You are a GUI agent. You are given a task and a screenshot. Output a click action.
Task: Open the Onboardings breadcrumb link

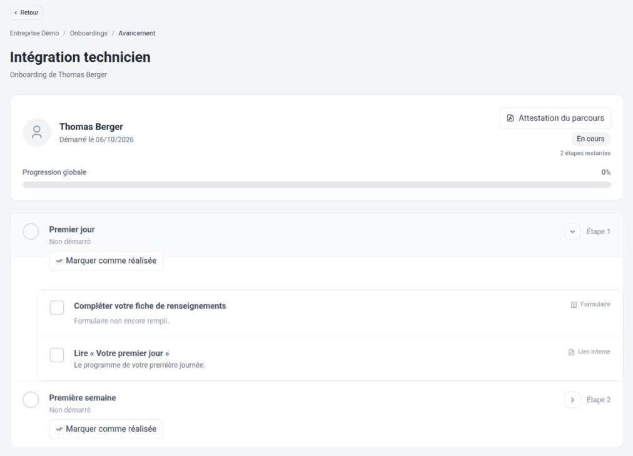point(88,33)
